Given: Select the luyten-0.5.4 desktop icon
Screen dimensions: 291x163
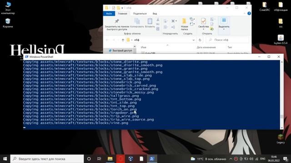Looking at the screenshot, I should tap(281, 39).
